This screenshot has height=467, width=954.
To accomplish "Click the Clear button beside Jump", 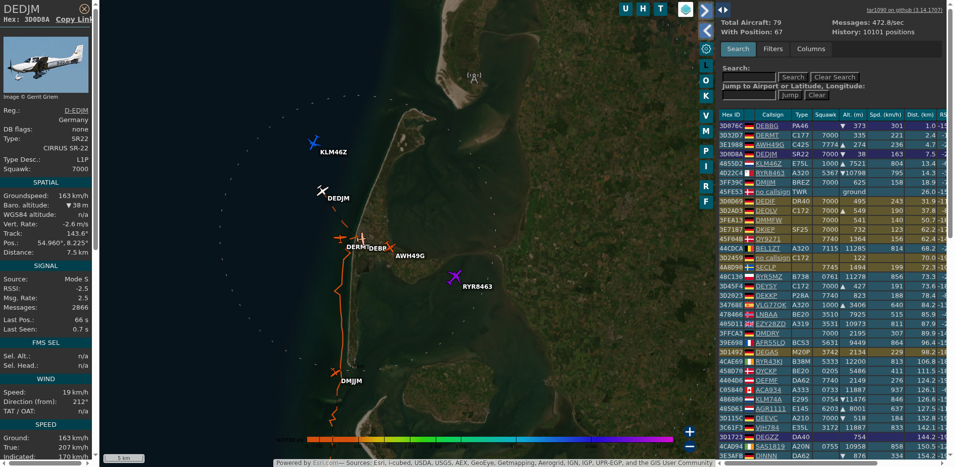I will pyautogui.click(x=817, y=95).
